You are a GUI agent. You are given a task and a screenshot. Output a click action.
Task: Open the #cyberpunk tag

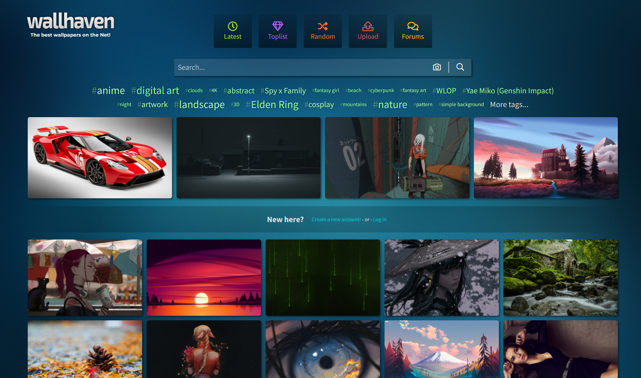381,91
